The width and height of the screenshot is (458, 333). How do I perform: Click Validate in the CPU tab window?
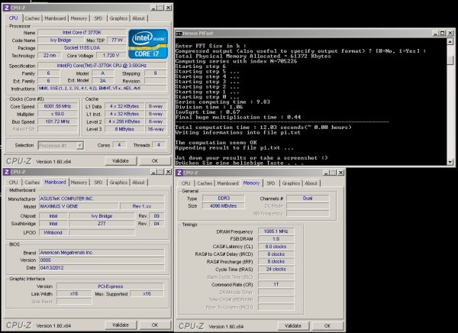(x=121, y=161)
